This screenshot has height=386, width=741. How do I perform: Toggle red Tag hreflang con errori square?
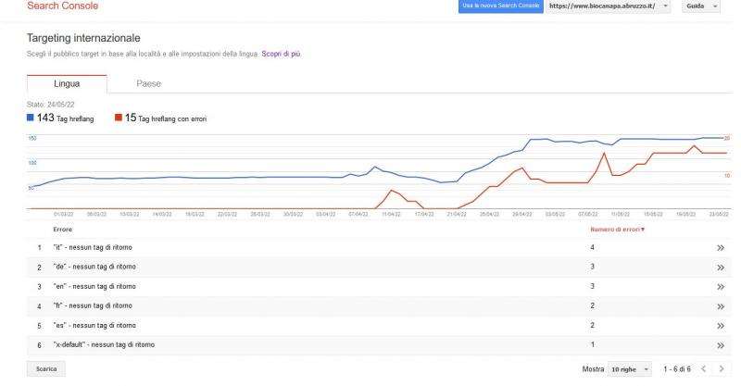coord(118,118)
